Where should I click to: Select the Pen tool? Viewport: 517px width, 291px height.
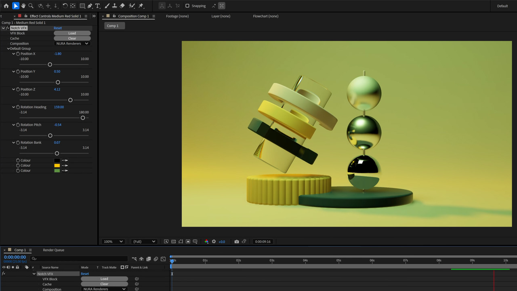click(90, 6)
